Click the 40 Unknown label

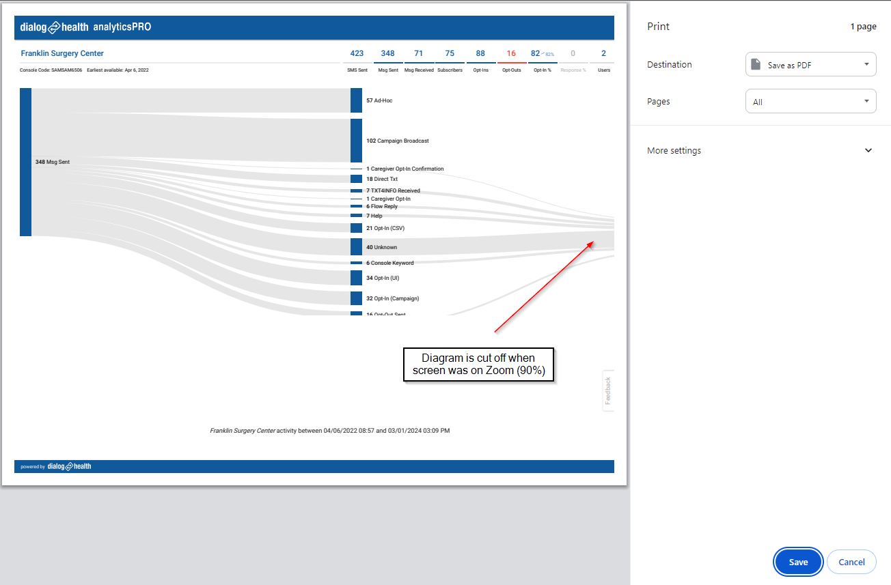[381, 247]
